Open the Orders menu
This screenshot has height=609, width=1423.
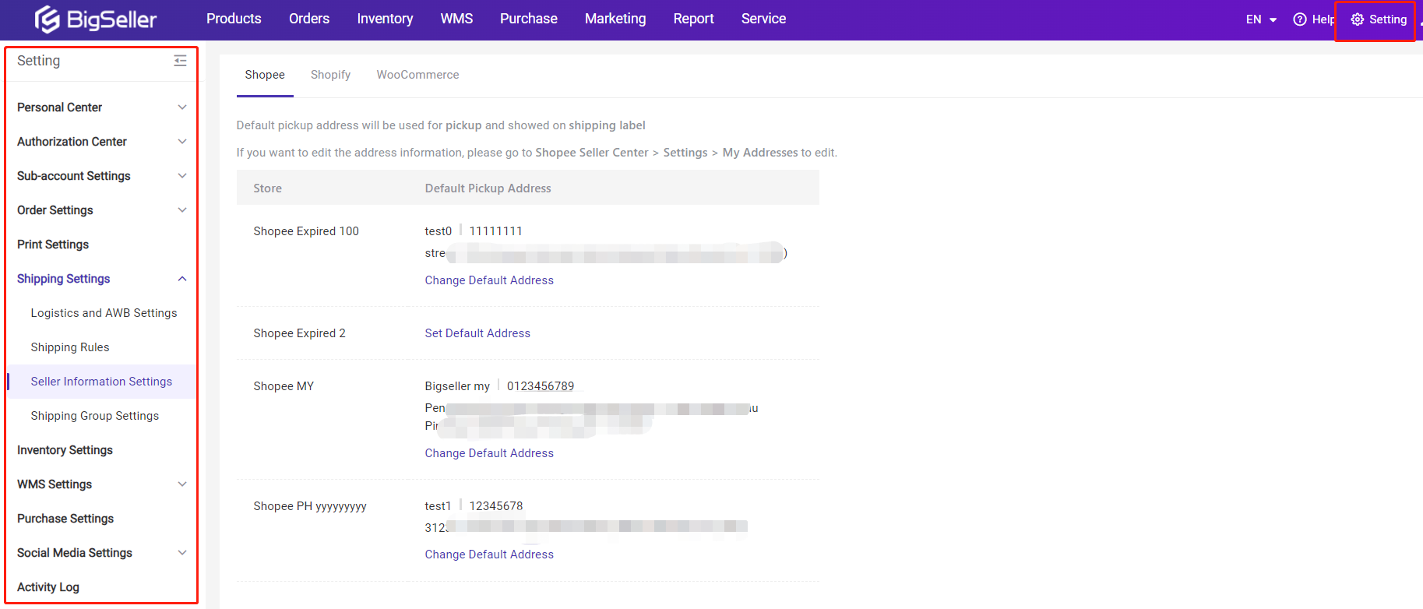(x=309, y=19)
